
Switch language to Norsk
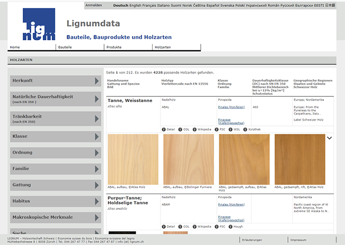[x=187, y=5]
